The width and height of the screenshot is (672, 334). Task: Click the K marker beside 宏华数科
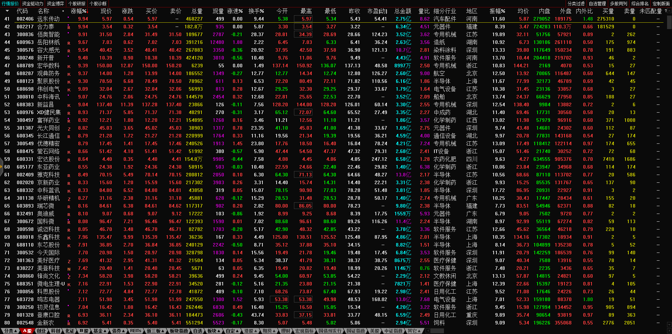(x=69, y=66)
